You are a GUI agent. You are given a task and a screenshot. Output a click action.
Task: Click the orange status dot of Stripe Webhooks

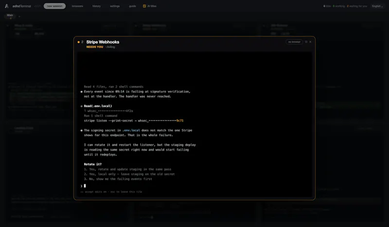click(79, 42)
